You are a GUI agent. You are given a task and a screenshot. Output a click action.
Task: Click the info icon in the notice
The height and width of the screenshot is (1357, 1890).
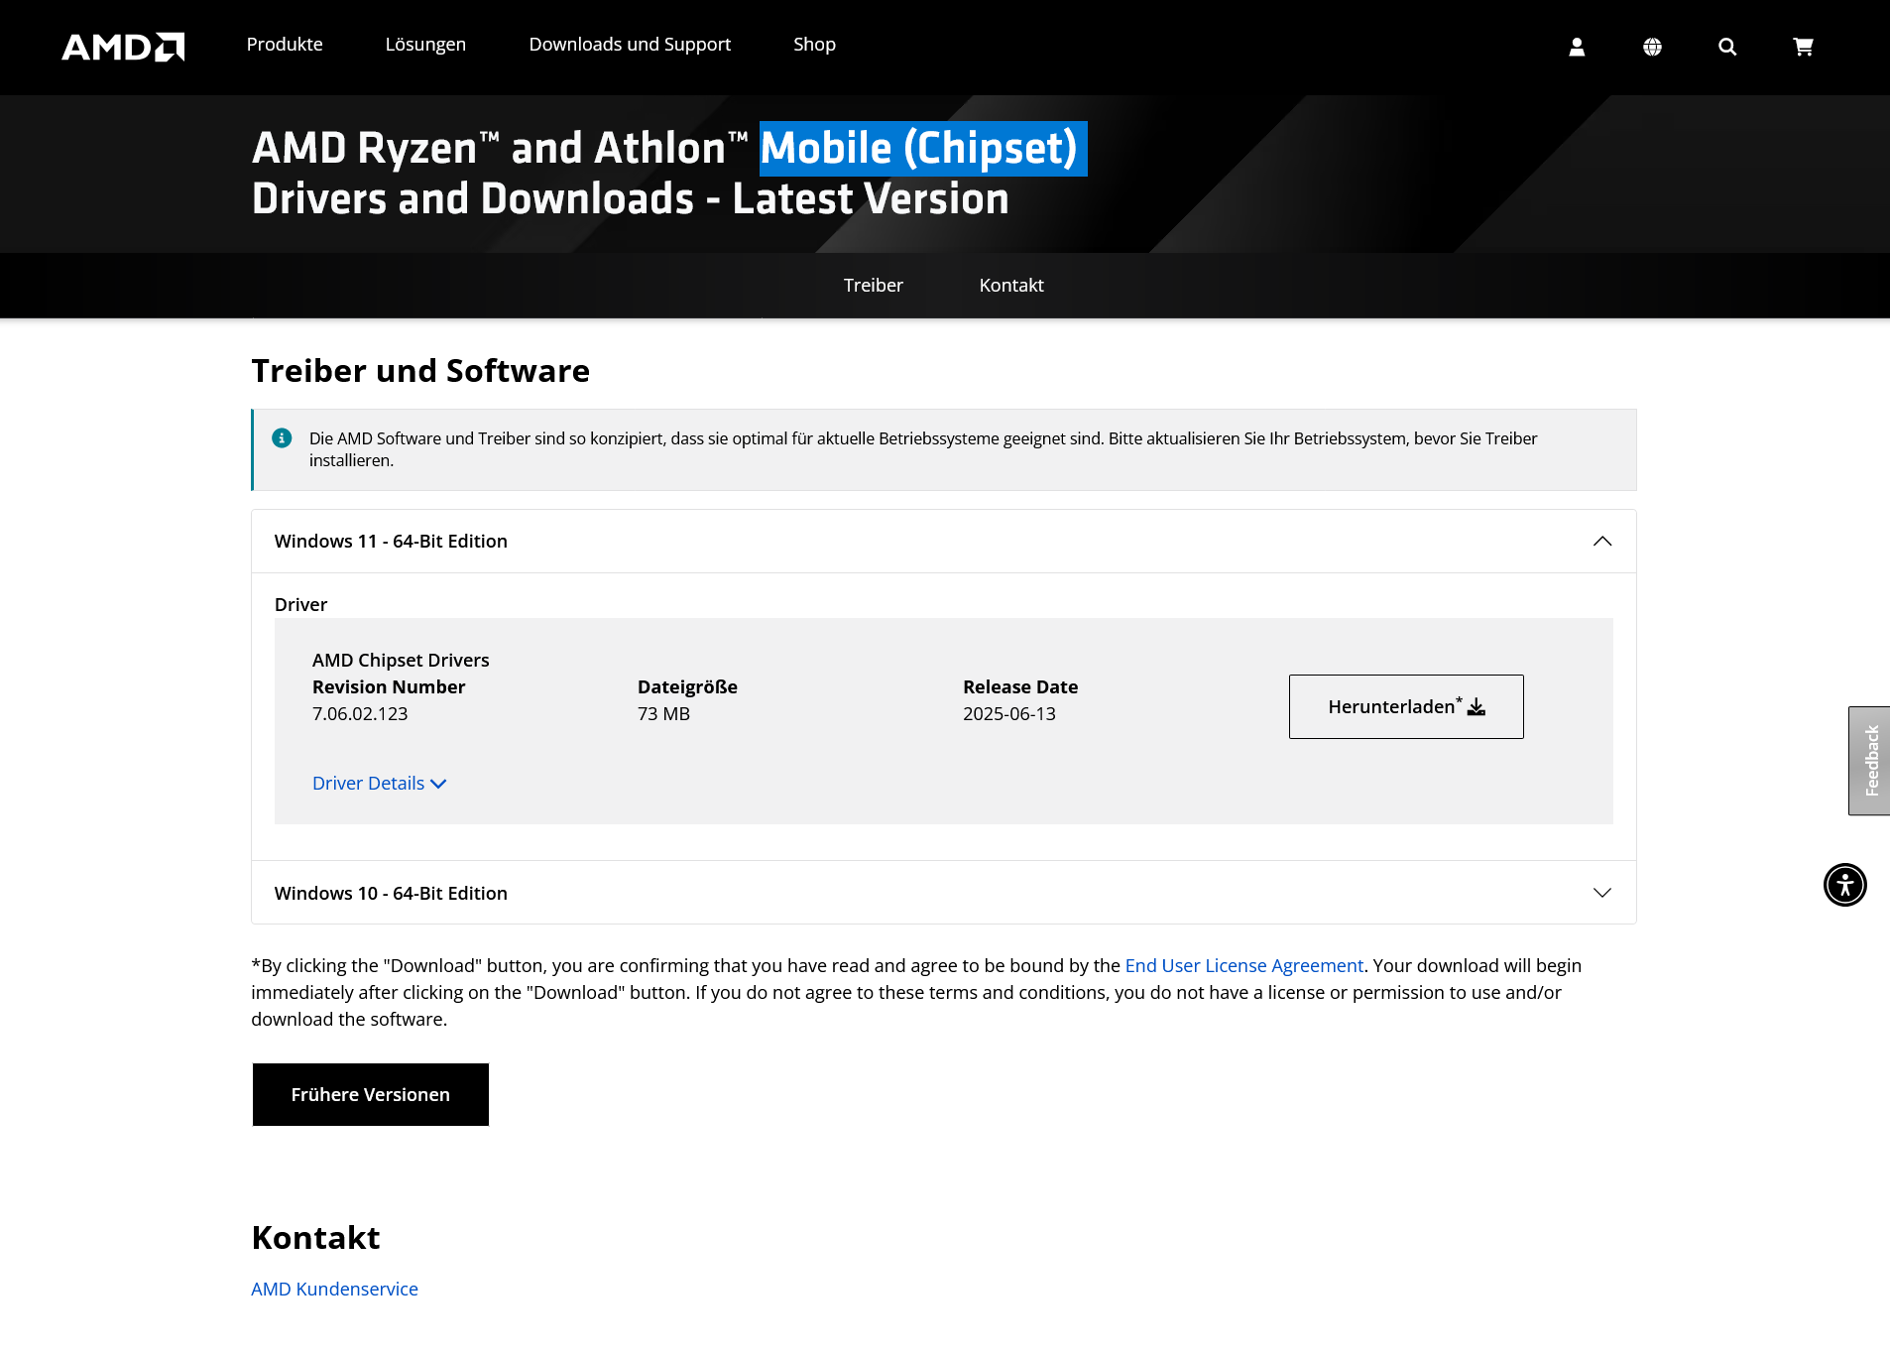coord(282,437)
